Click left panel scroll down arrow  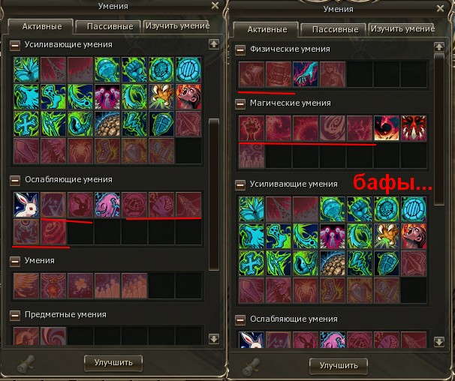point(214,338)
